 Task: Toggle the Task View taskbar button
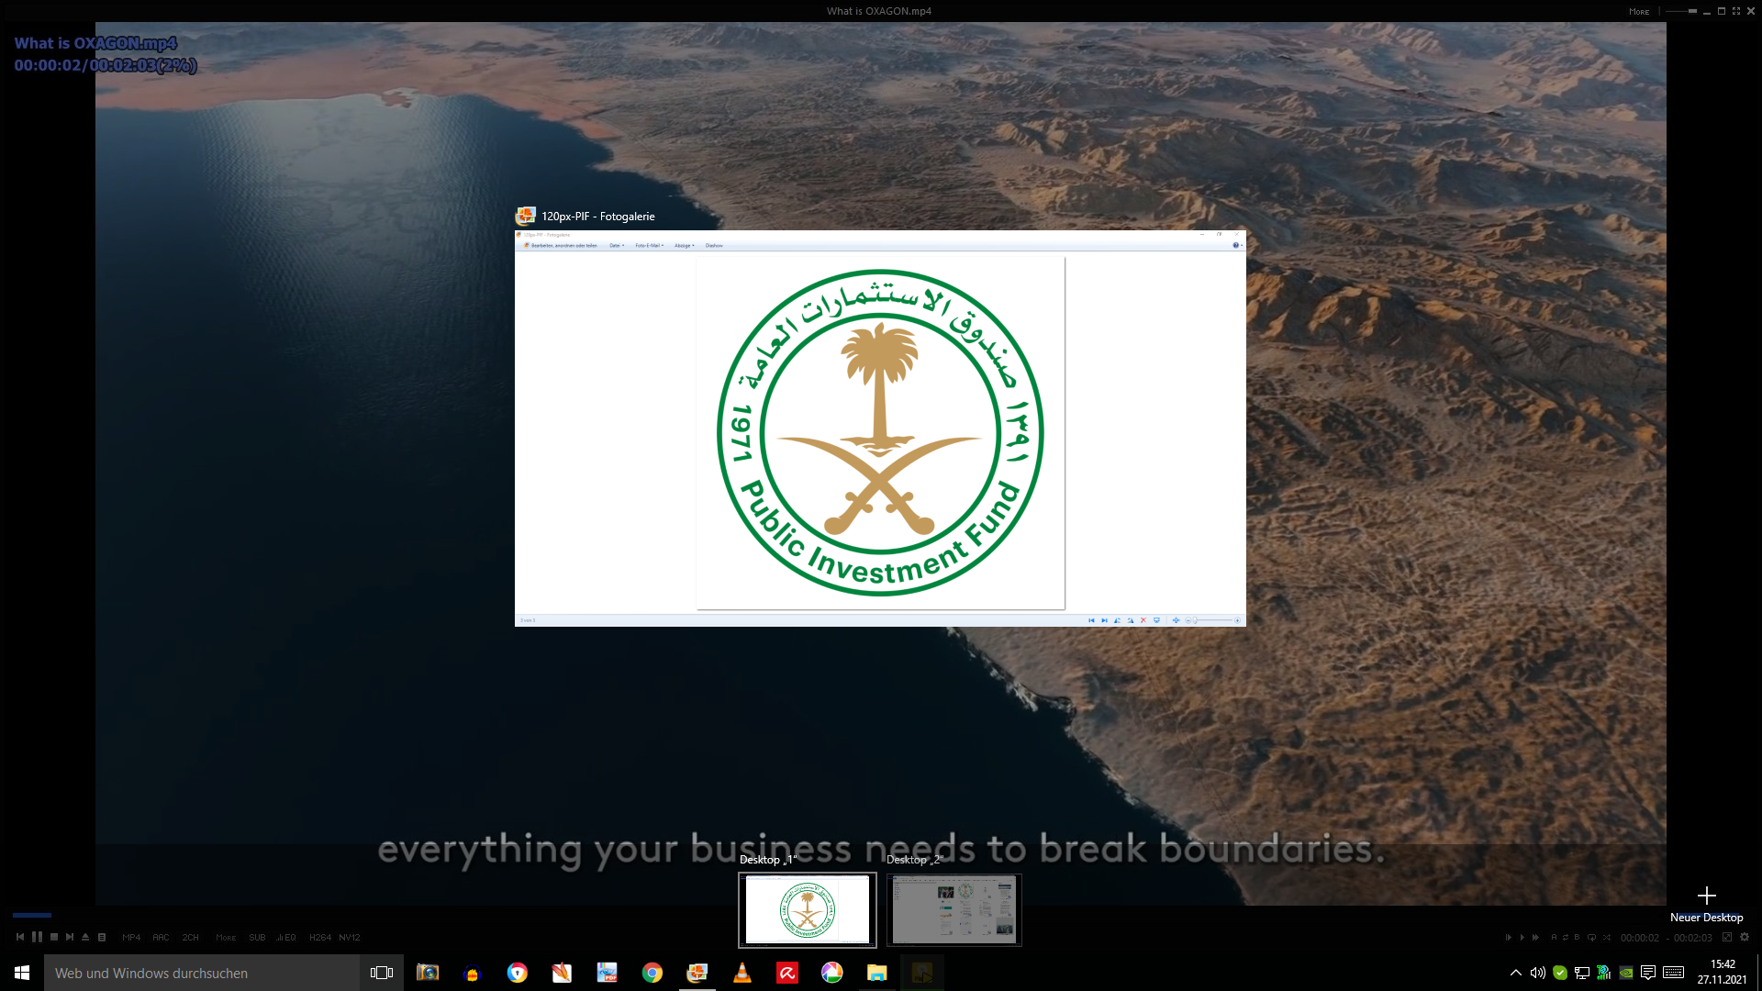pyautogui.click(x=382, y=973)
